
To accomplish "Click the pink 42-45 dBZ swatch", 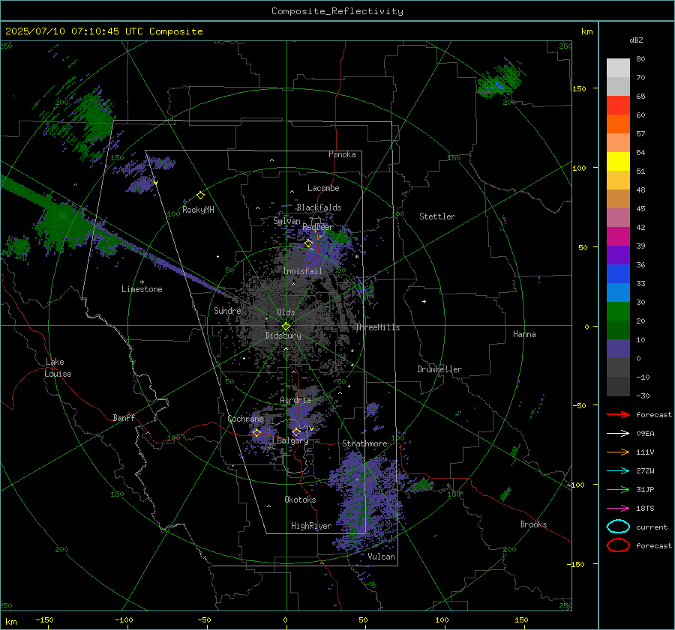I will (x=618, y=218).
